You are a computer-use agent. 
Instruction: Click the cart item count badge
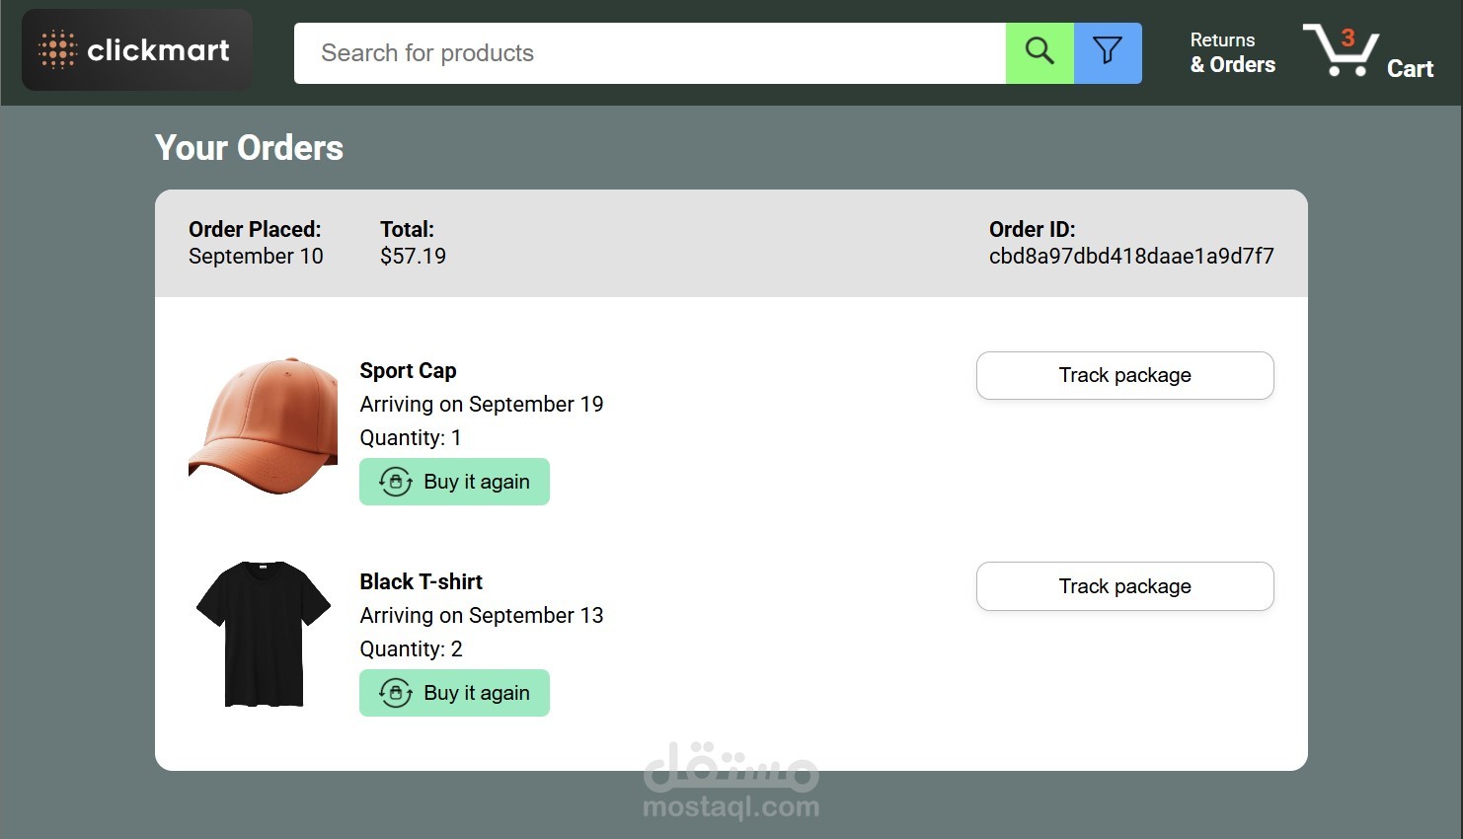click(1347, 38)
